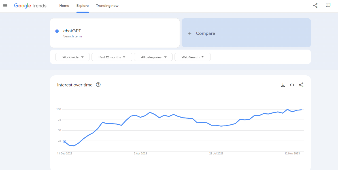Click the '25' y-axis value

[x=60, y=141]
